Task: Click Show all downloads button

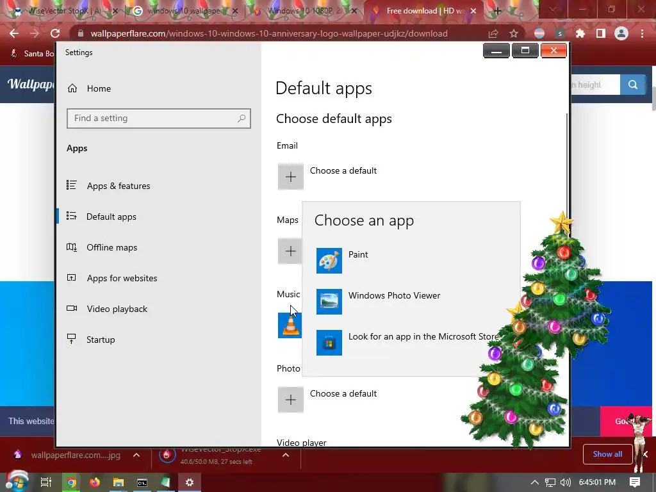Action: [x=607, y=454]
